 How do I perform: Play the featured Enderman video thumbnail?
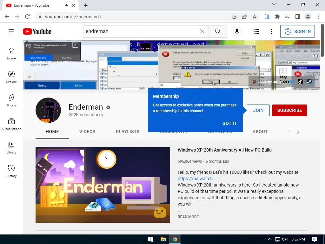[x=103, y=185]
